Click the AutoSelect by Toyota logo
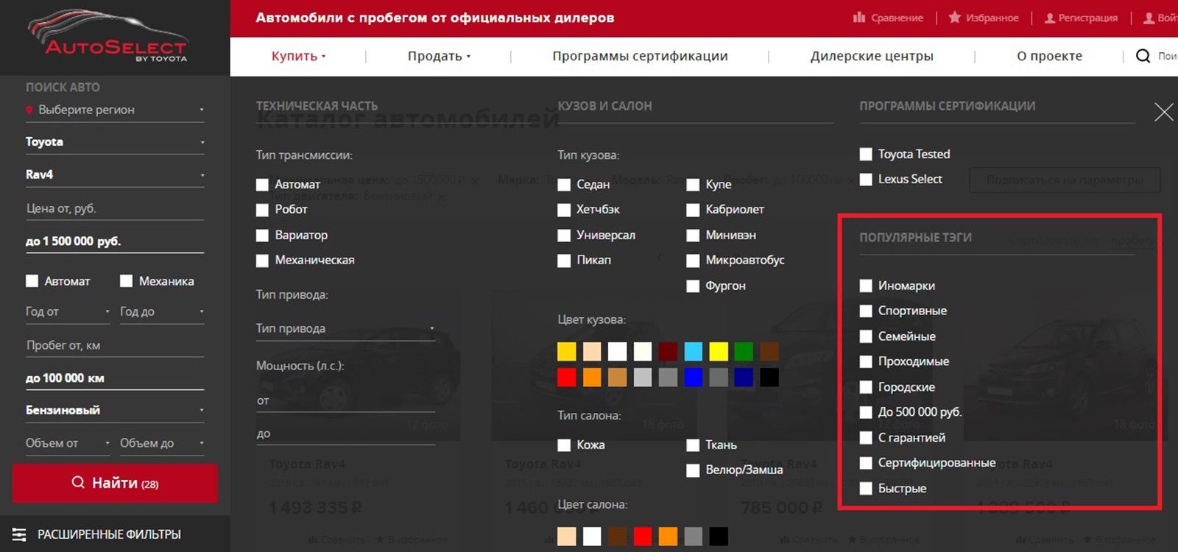 108,36
